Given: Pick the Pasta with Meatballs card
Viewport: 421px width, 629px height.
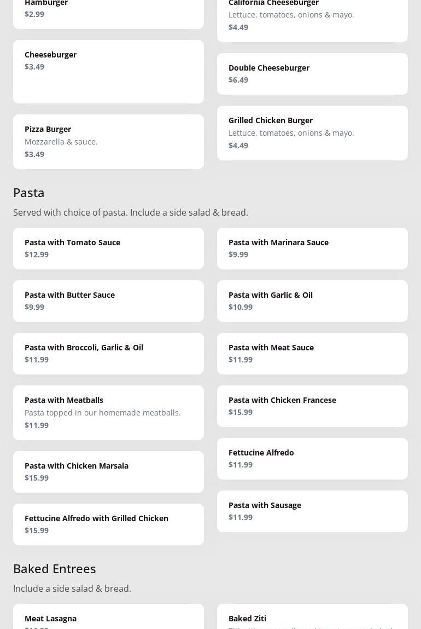Looking at the screenshot, I should [108, 412].
